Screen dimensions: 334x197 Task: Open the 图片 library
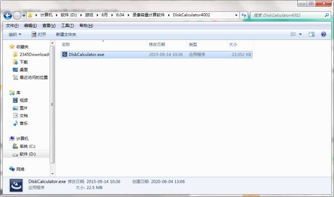click(x=24, y=108)
